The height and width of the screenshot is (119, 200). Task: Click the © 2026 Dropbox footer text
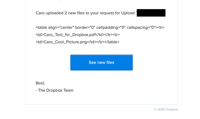[166, 109]
